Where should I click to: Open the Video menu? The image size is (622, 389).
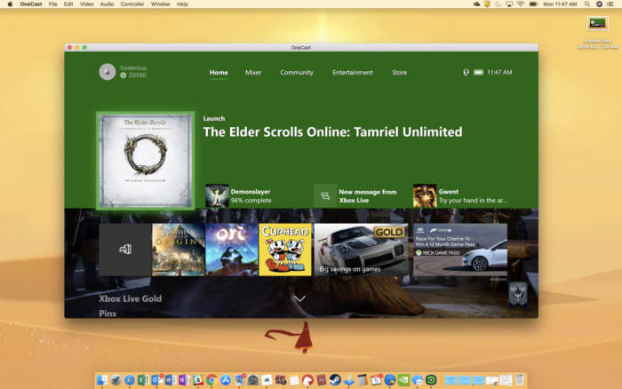coord(86,4)
